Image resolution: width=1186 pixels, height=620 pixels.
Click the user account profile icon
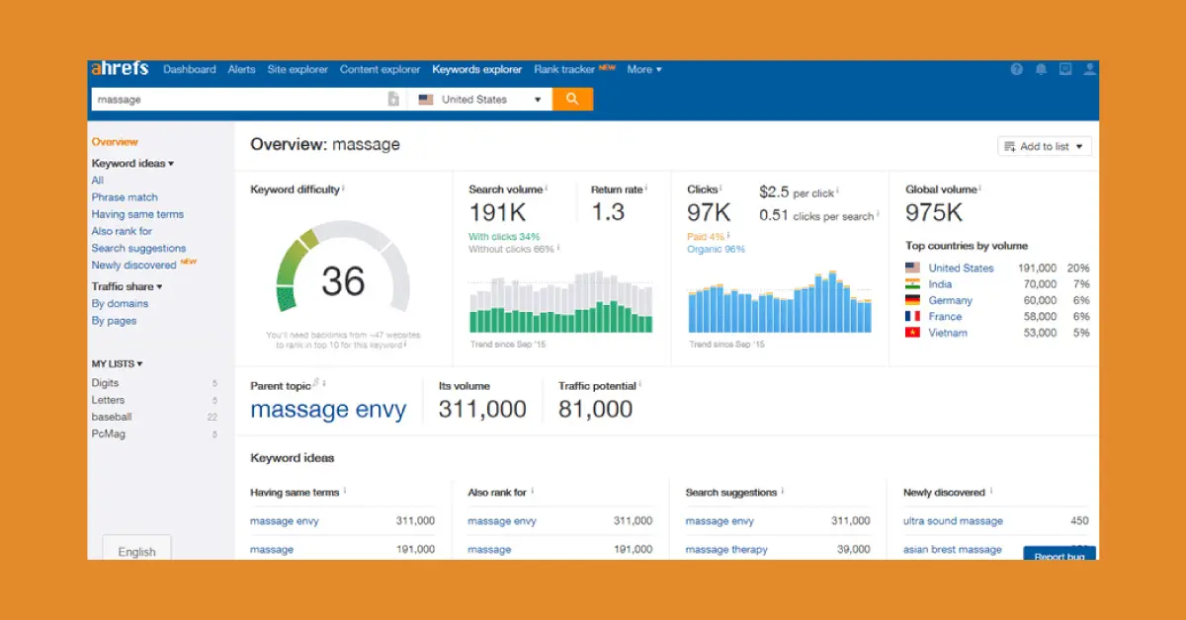click(x=1090, y=69)
